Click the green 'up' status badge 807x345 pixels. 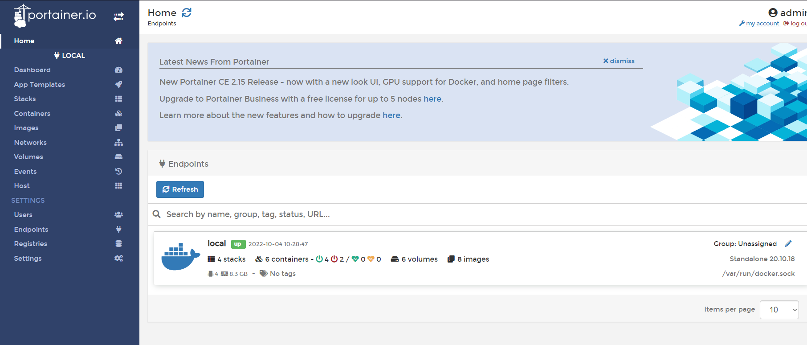pyautogui.click(x=238, y=244)
